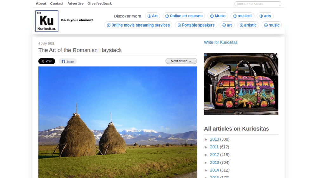Screen dimensions: 317x178
Task: Open the Contact page
Action: (57, 3)
